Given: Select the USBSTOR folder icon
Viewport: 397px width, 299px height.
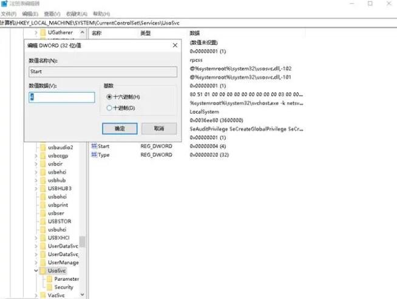Looking at the screenshot, I should pos(43,221).
